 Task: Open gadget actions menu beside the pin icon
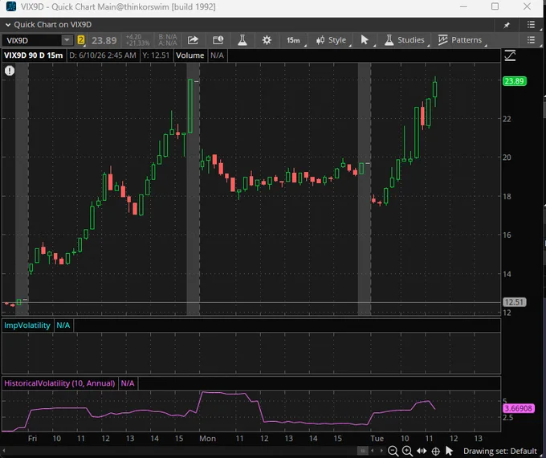point(531,24)
